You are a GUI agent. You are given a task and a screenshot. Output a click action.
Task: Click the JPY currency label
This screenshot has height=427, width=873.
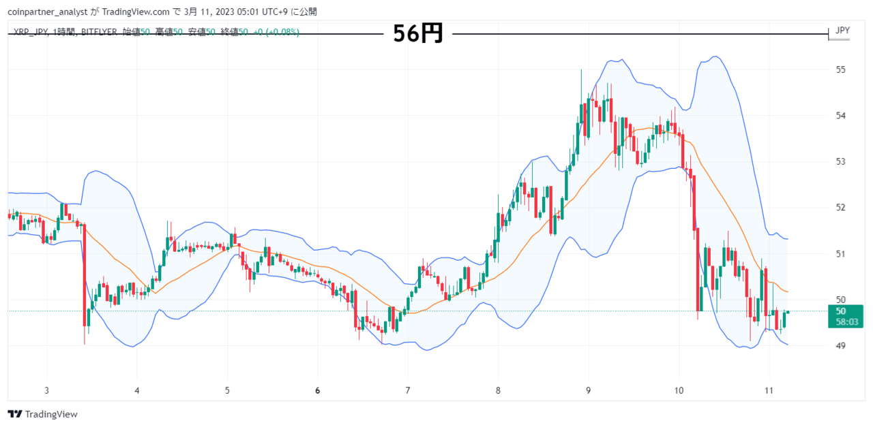[x=843, y=31]
